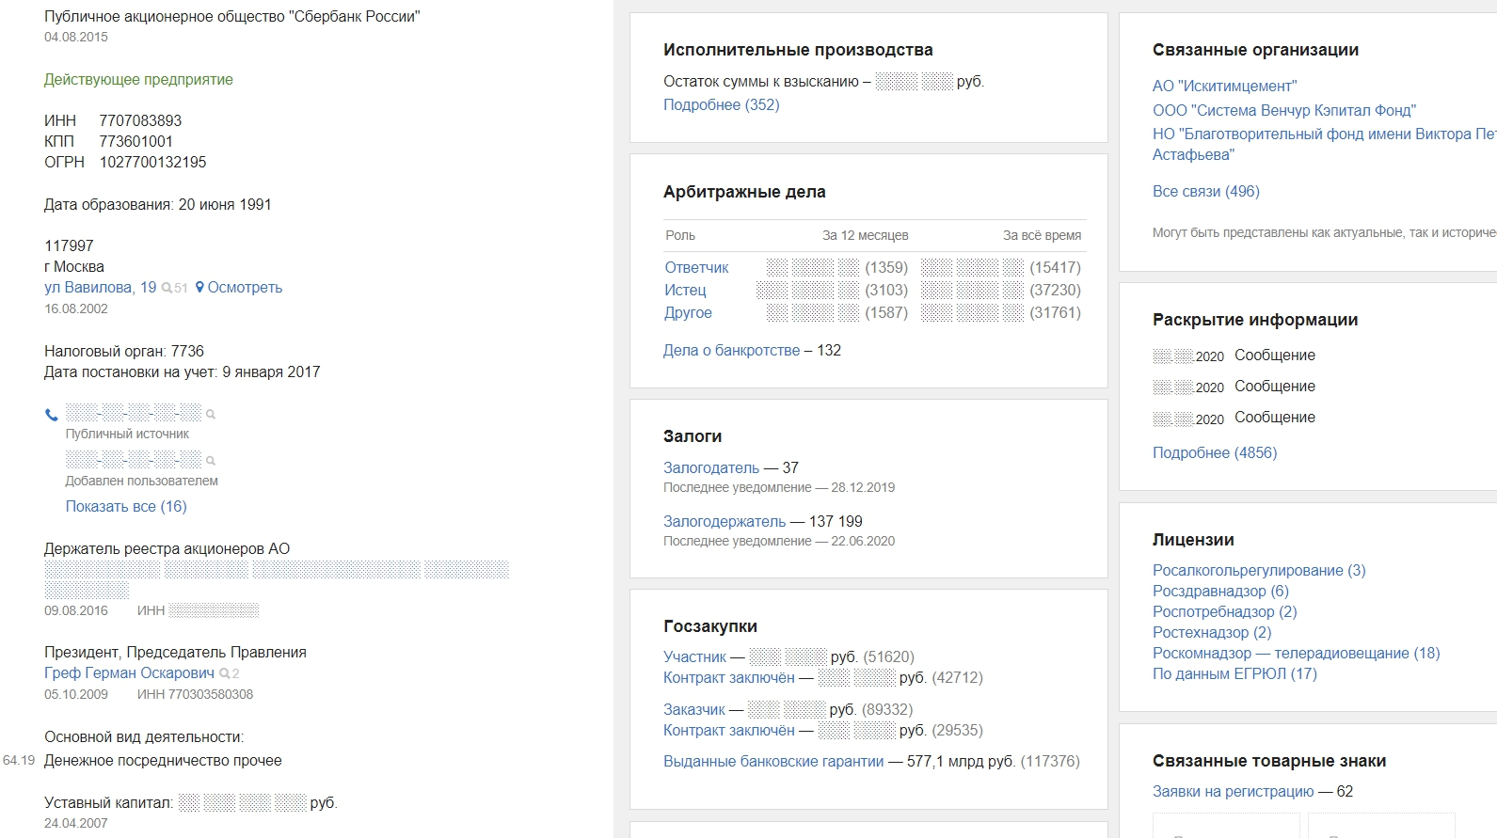Open the Залогодержатель link
1497x838 pixels.
point(725,521)
